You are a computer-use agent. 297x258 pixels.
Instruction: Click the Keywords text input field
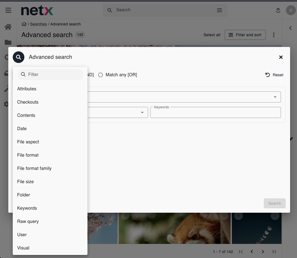215,113
